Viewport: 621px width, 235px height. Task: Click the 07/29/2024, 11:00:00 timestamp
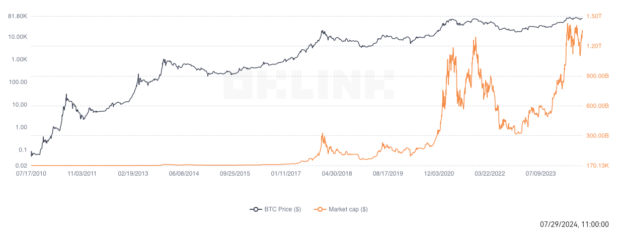pyautogui.click(x=574, y=224)
